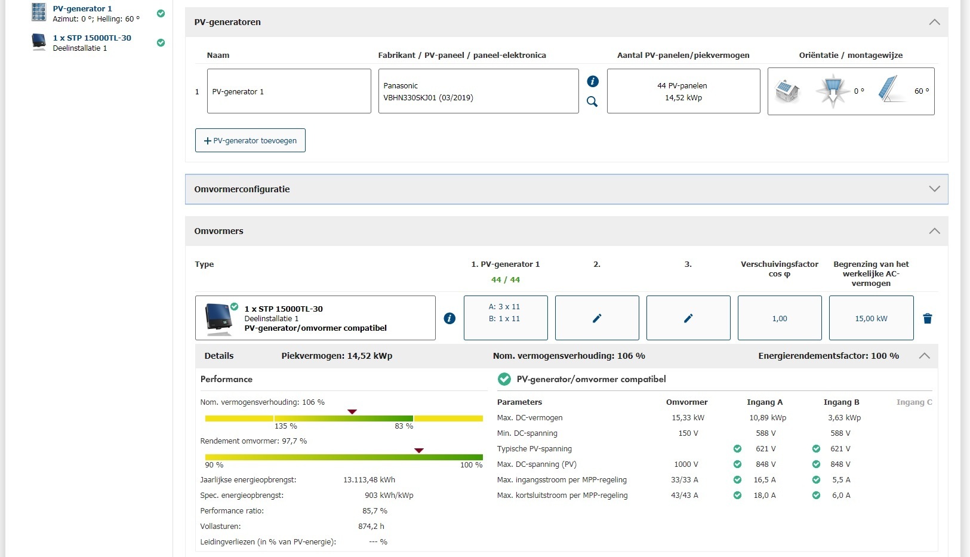Image resolution: width=970 pixels, height=557 pixels.
Task: Expand the Omvormerconfiguratie section
Action: click(934, 189)
